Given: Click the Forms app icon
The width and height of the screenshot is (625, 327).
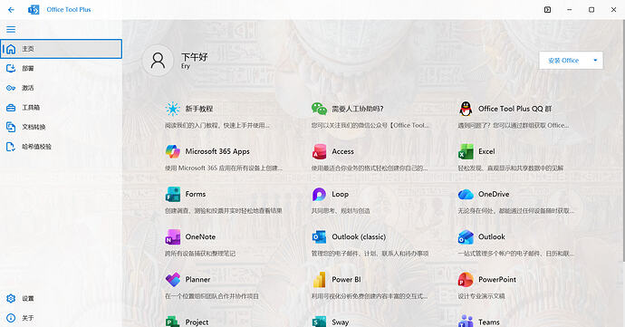Looking at the screenshot, I should click(173, 194).
